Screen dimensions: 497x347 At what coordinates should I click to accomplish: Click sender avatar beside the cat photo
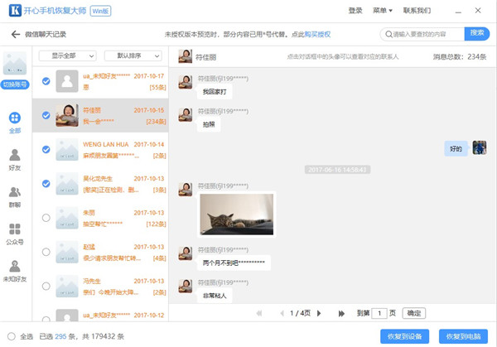(185, 189)
